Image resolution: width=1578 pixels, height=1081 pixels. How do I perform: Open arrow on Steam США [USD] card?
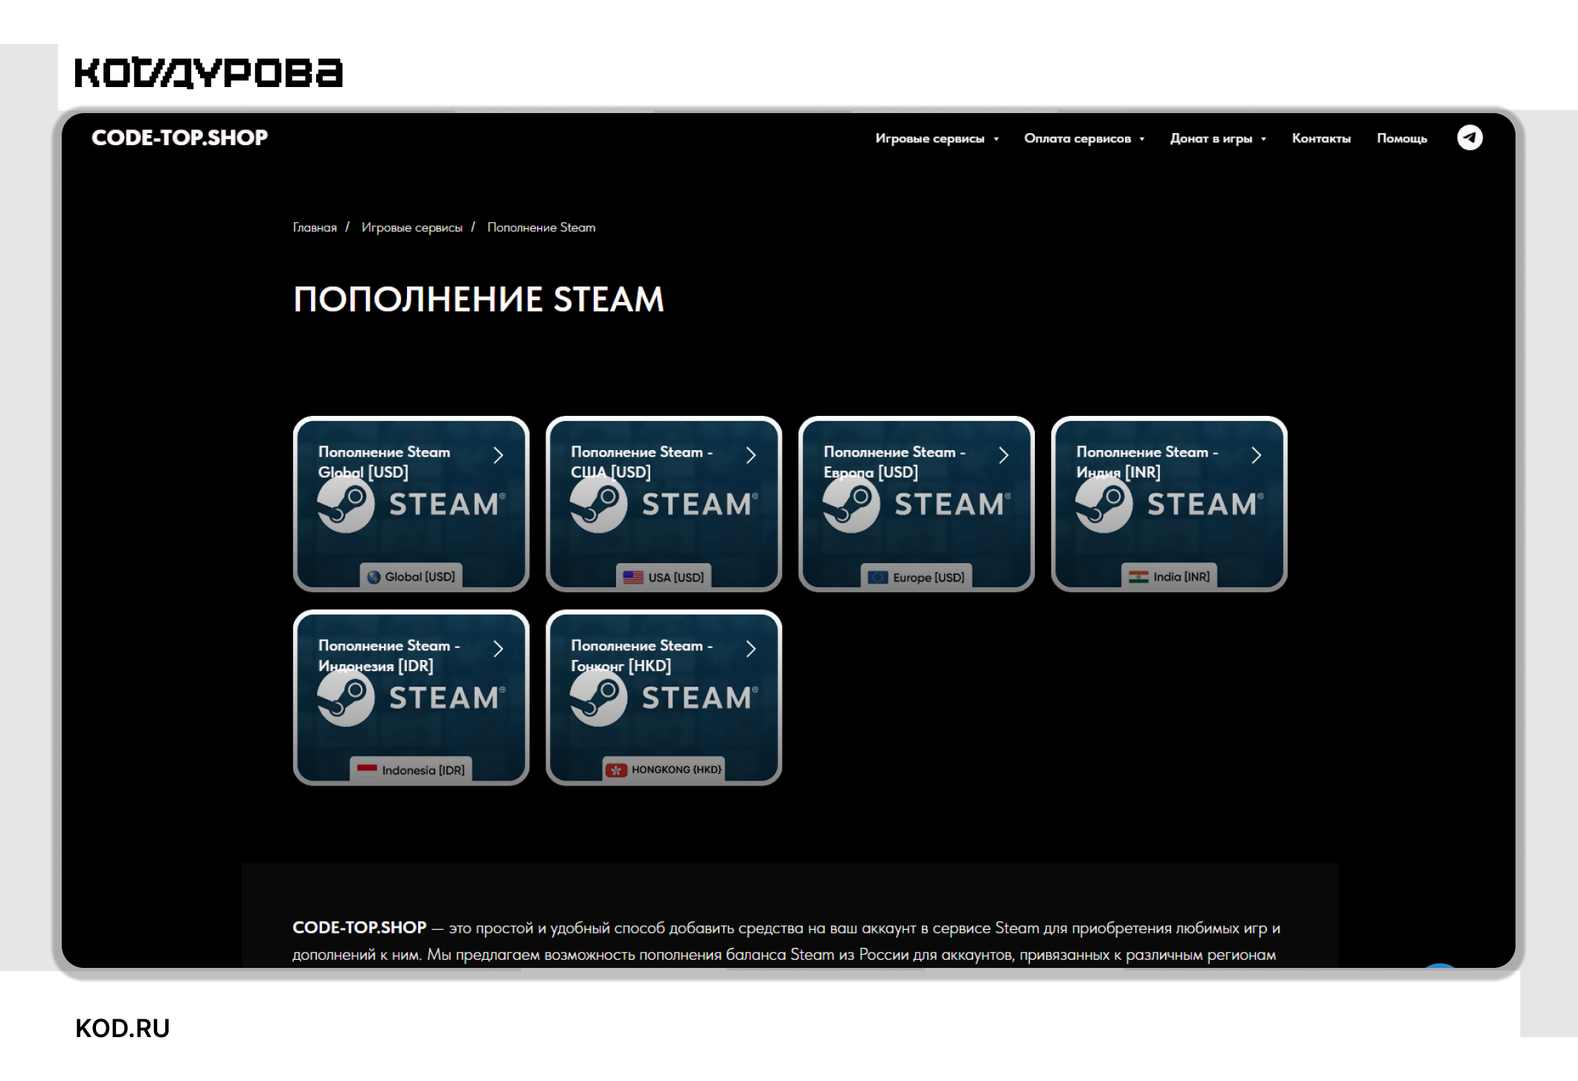coord(751,455)
